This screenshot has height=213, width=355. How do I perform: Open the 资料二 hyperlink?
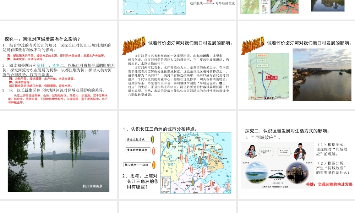pos(58,65)
